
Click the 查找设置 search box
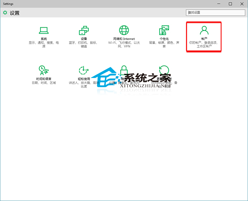click(215, 13)
